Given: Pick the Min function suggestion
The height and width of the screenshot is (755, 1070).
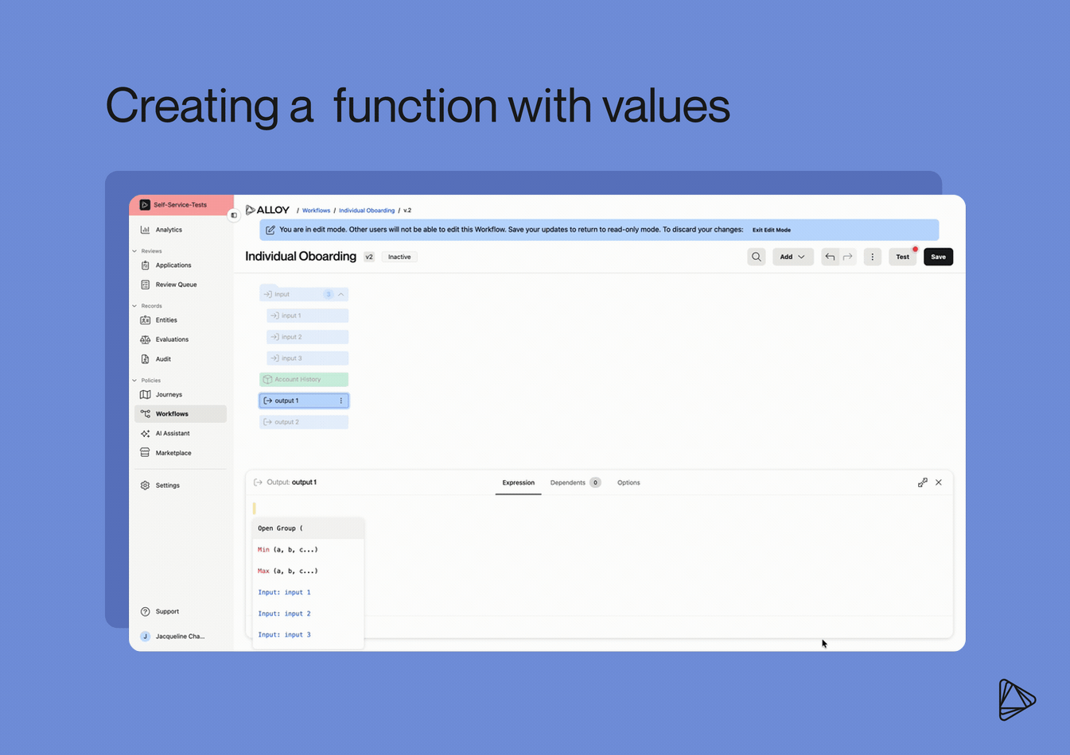Looking at the screenshot, I should click(308, 550).
